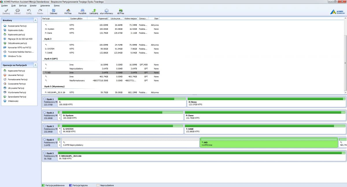The width and height of the screenshot is (347, 187).
Task: Select the Nieprzydzielony 3.64TB list row
Action: tap(101, 69)
